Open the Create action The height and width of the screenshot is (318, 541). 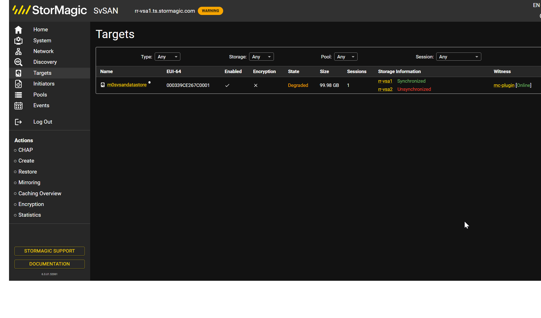click(x=26, y=161)
